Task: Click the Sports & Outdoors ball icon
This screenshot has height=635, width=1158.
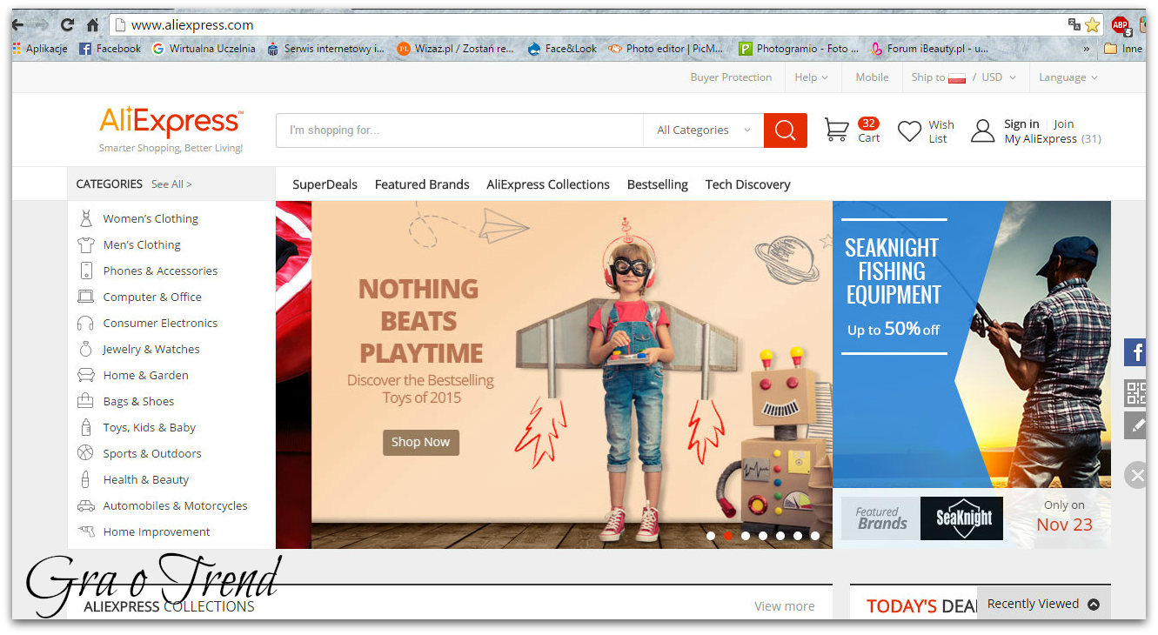Action: (x=85, y=453)
